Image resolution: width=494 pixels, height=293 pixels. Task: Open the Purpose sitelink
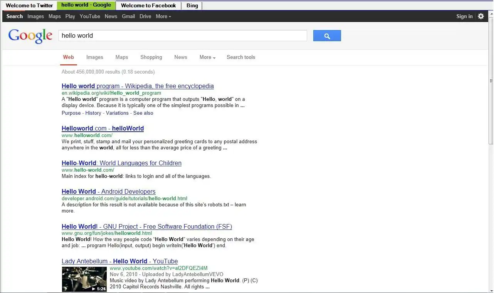coord(71,113)
